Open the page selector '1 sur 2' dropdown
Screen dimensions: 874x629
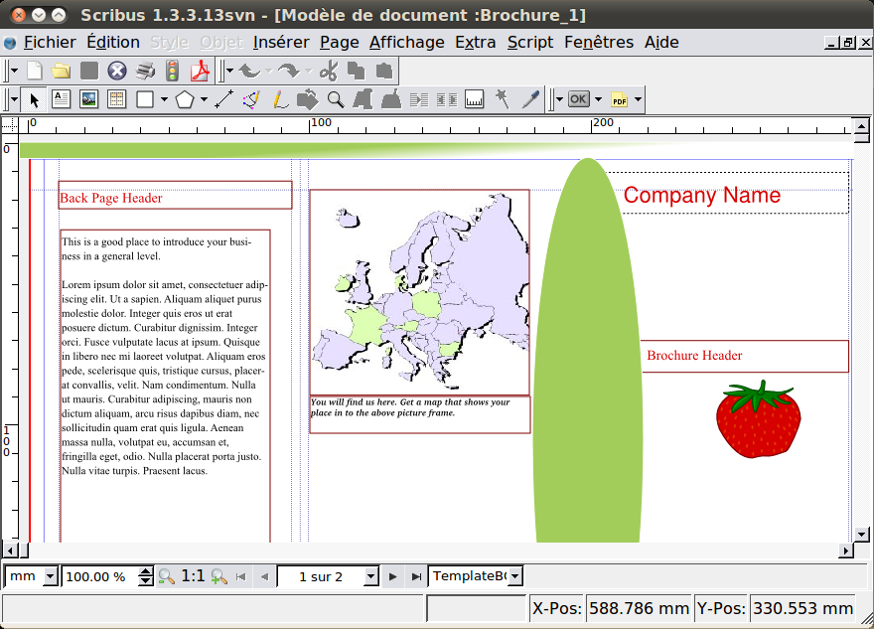point(371,576)
